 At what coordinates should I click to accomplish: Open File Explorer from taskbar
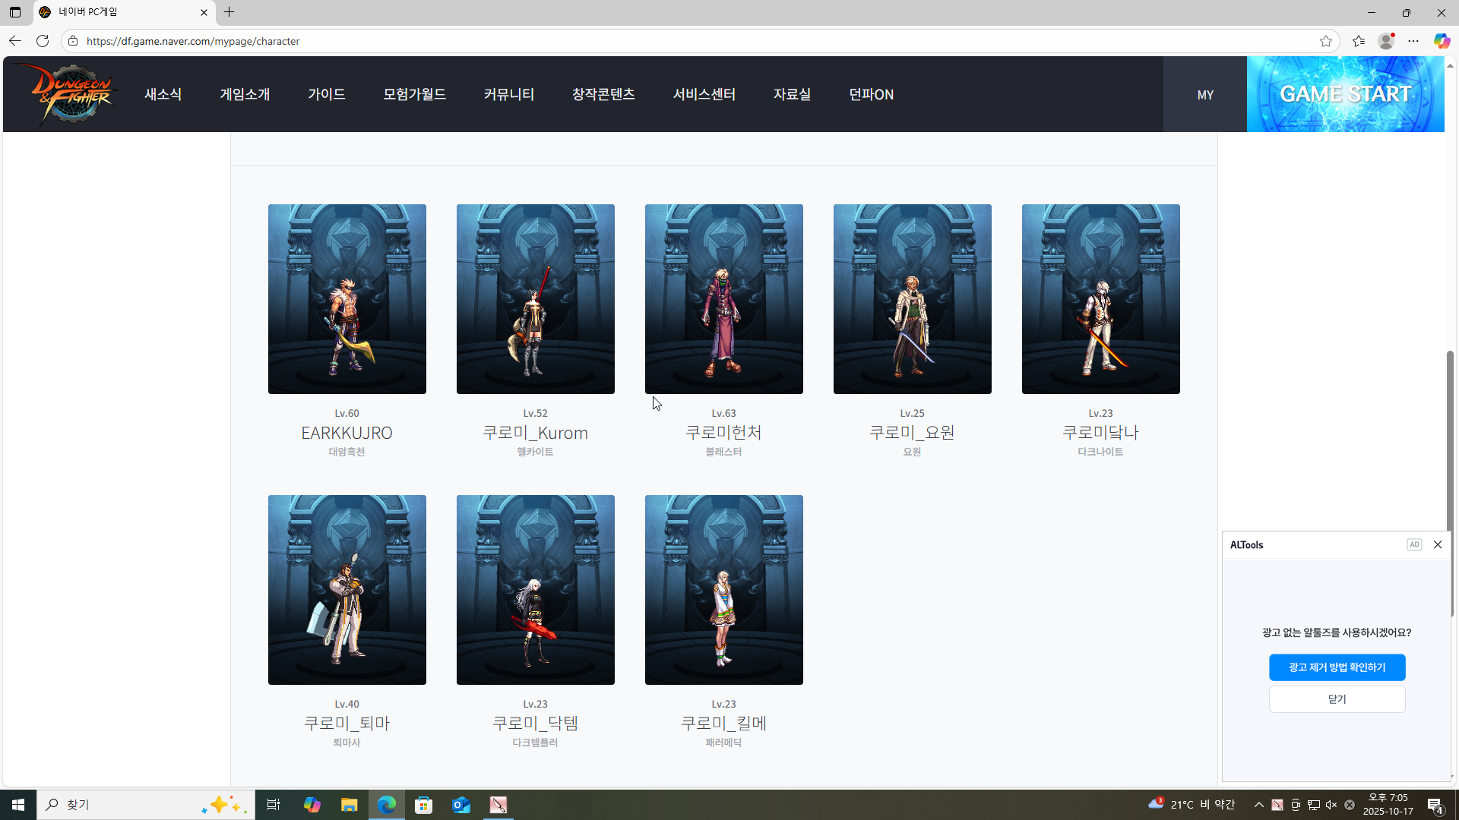click(349, 805)
